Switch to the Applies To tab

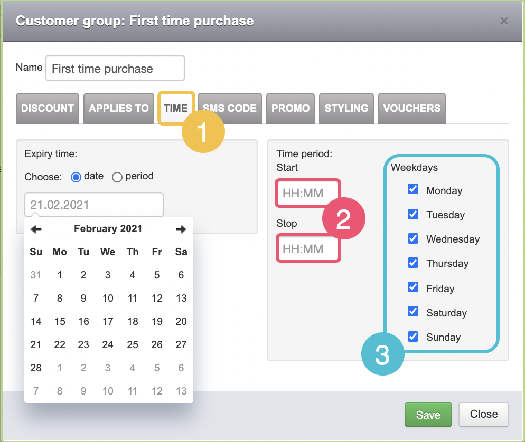click(118, 108)
